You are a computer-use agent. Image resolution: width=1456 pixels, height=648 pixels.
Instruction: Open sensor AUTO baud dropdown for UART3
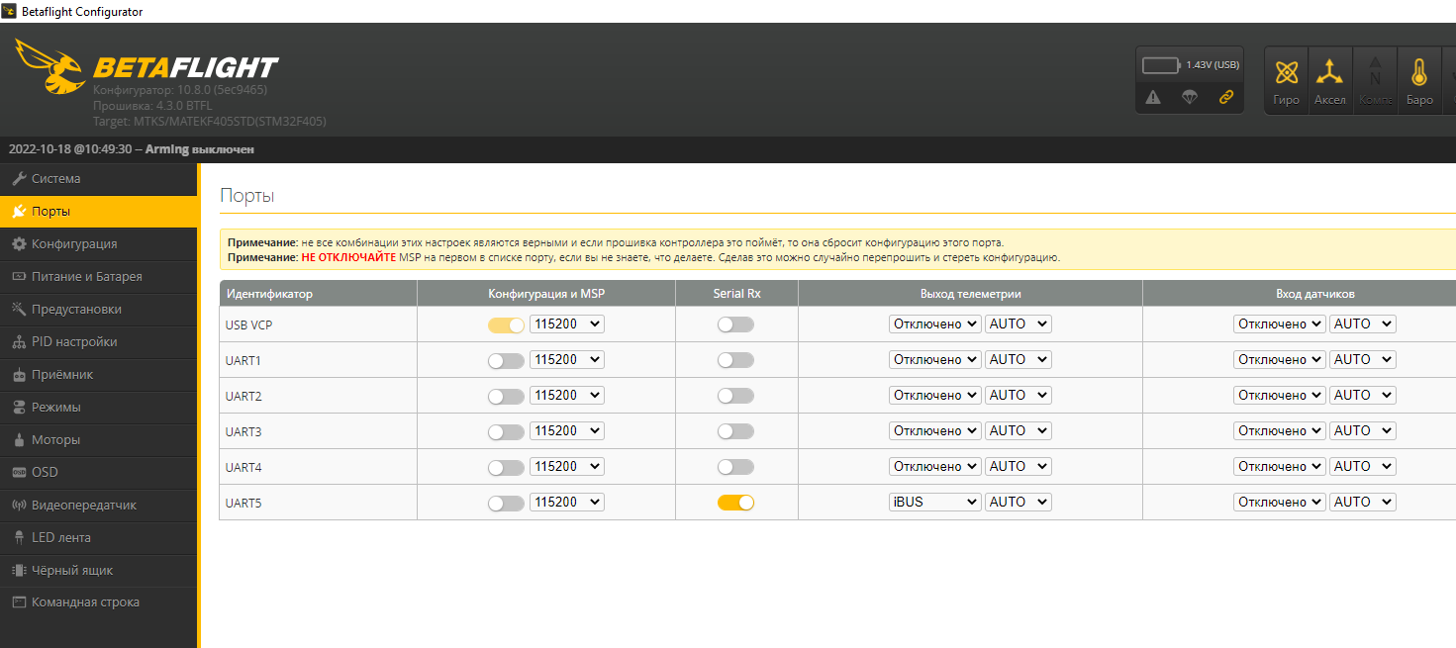(x=1362, y=431)
